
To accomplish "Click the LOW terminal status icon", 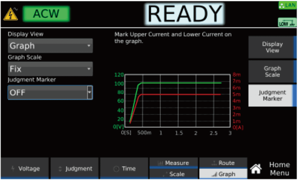I will pos(287,22).
